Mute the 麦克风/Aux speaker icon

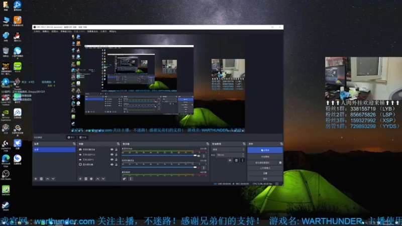click(198, 156)
